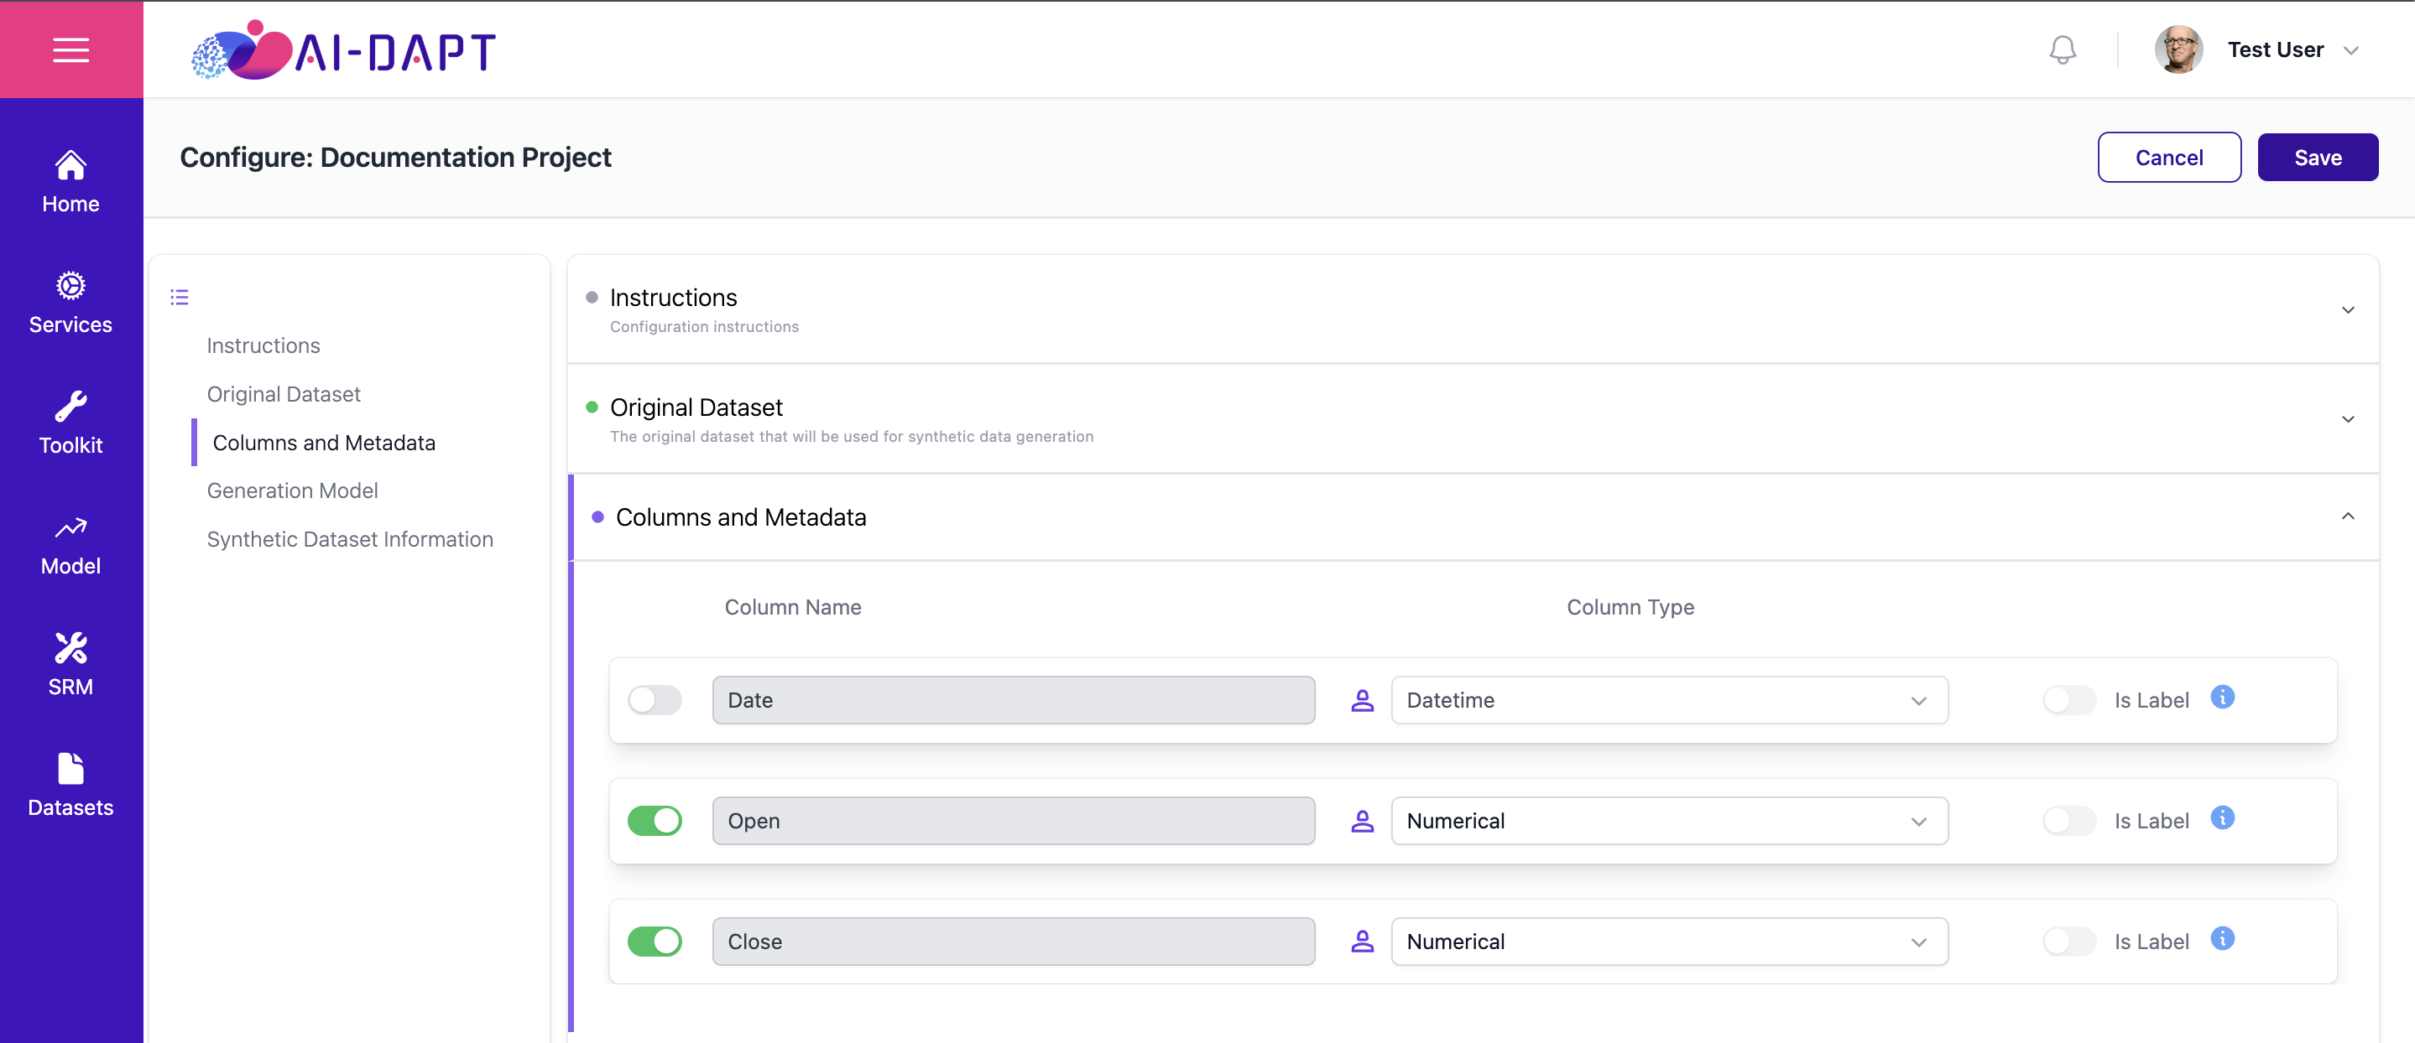Click the Column Type header
Image resolution: width=2415 pixels, height=1043 pixels.
pos(1630,607)
